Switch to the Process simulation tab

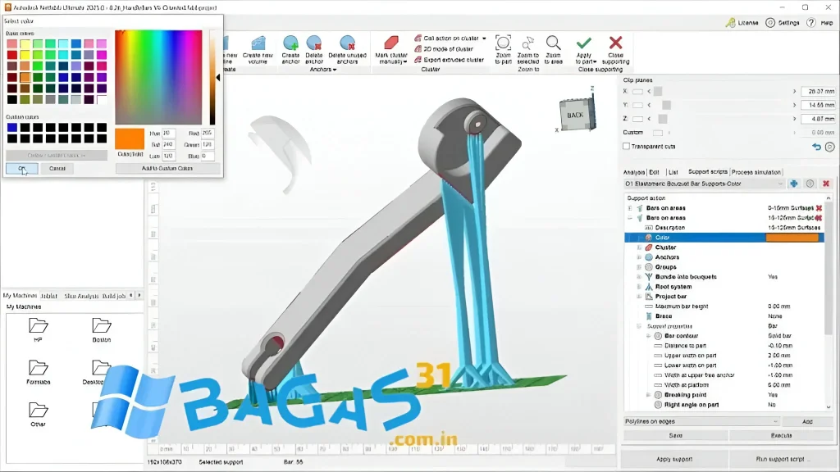coord(756,172)
